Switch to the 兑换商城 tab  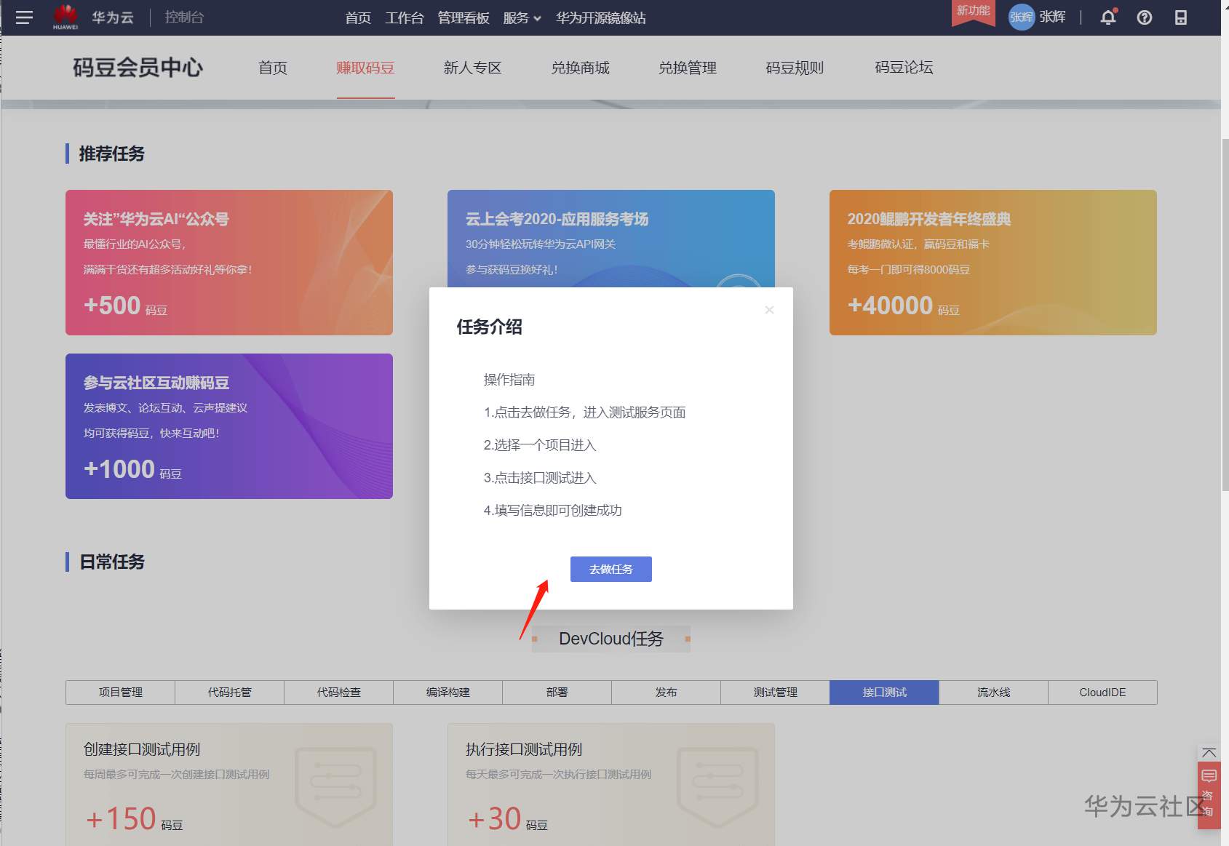(x=581, y=68)
